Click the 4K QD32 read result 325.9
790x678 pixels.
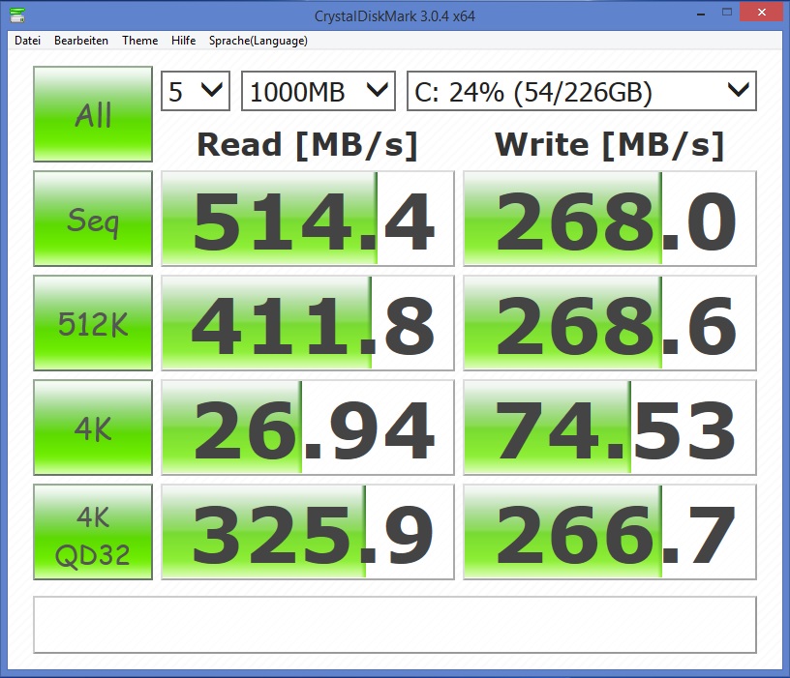307,532
